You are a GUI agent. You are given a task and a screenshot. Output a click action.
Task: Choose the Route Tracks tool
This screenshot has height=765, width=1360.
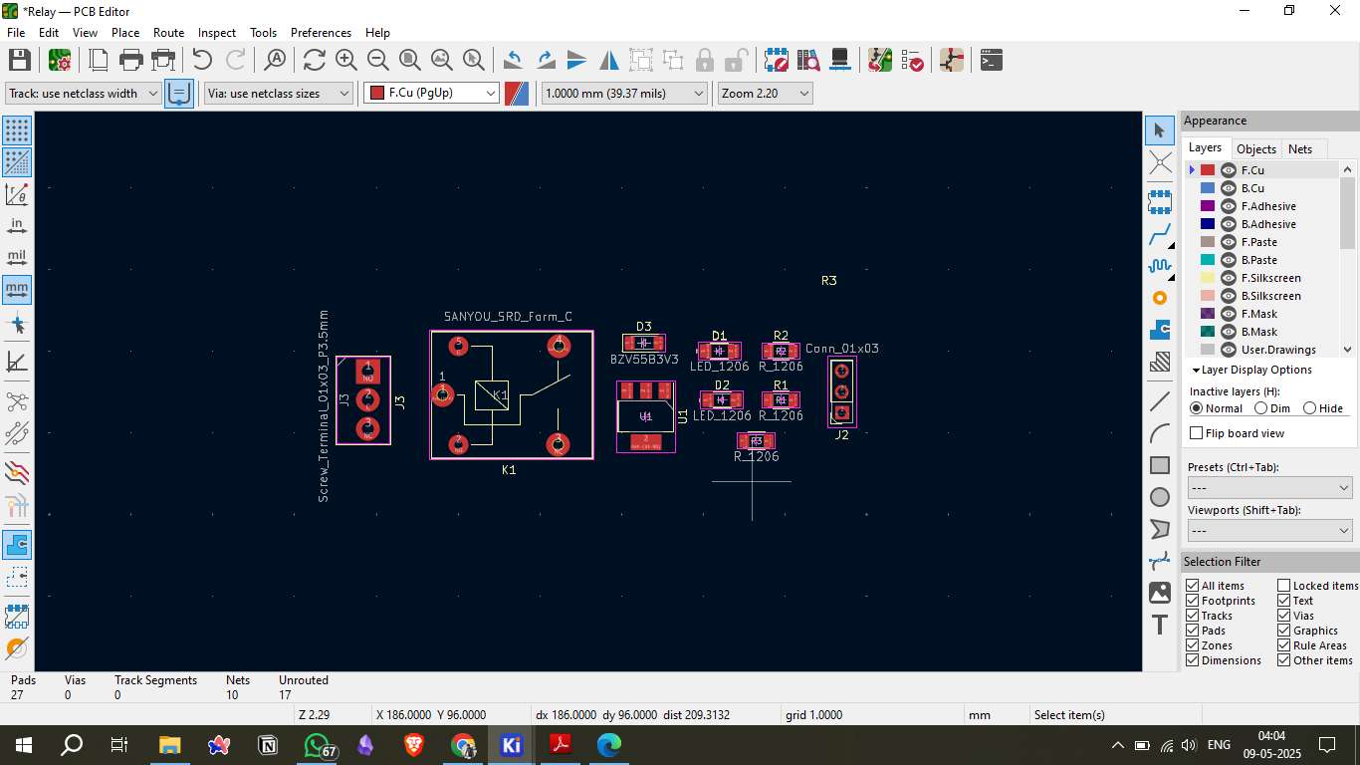[1160, 235]
